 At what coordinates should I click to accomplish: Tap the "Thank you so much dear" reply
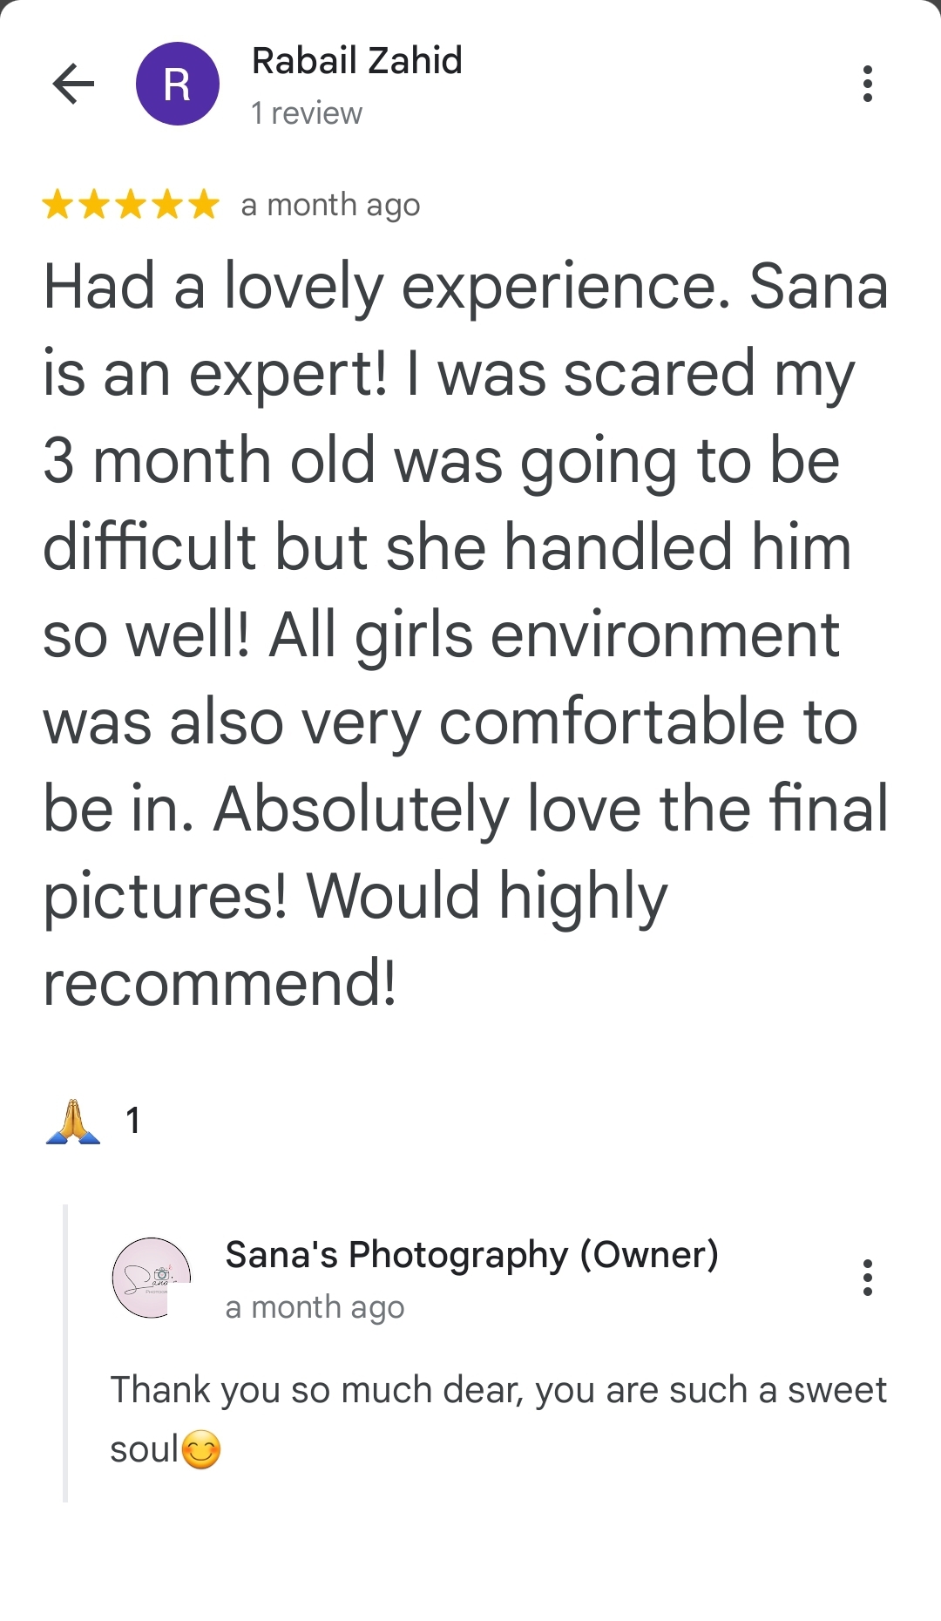point(498,1391)
